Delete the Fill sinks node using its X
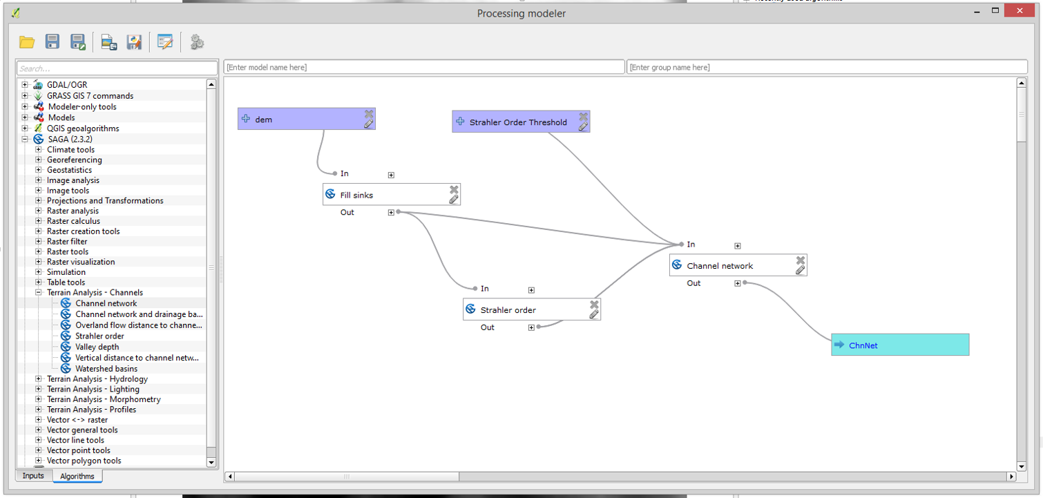The image size is (1043, 498). point(454,189)
